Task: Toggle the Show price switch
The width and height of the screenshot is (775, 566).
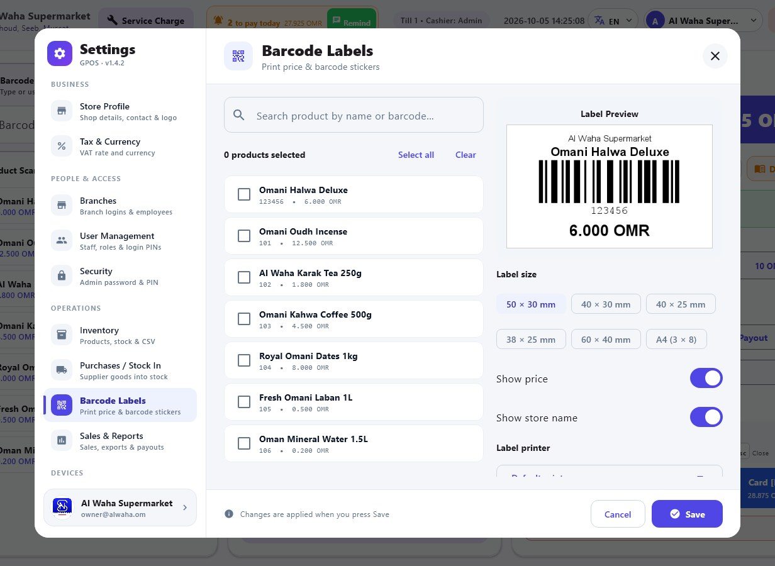Action: tap(706, 378)
